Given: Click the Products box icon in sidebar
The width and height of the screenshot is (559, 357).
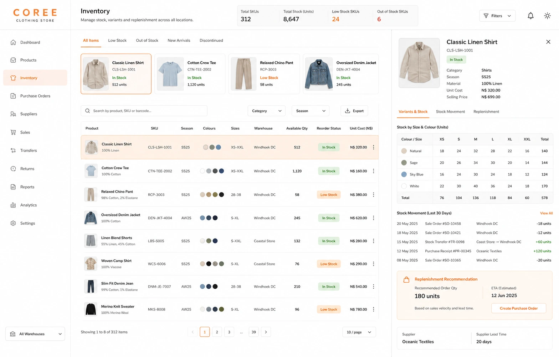Looking at the screenshot, I should (x=13, y=60).
